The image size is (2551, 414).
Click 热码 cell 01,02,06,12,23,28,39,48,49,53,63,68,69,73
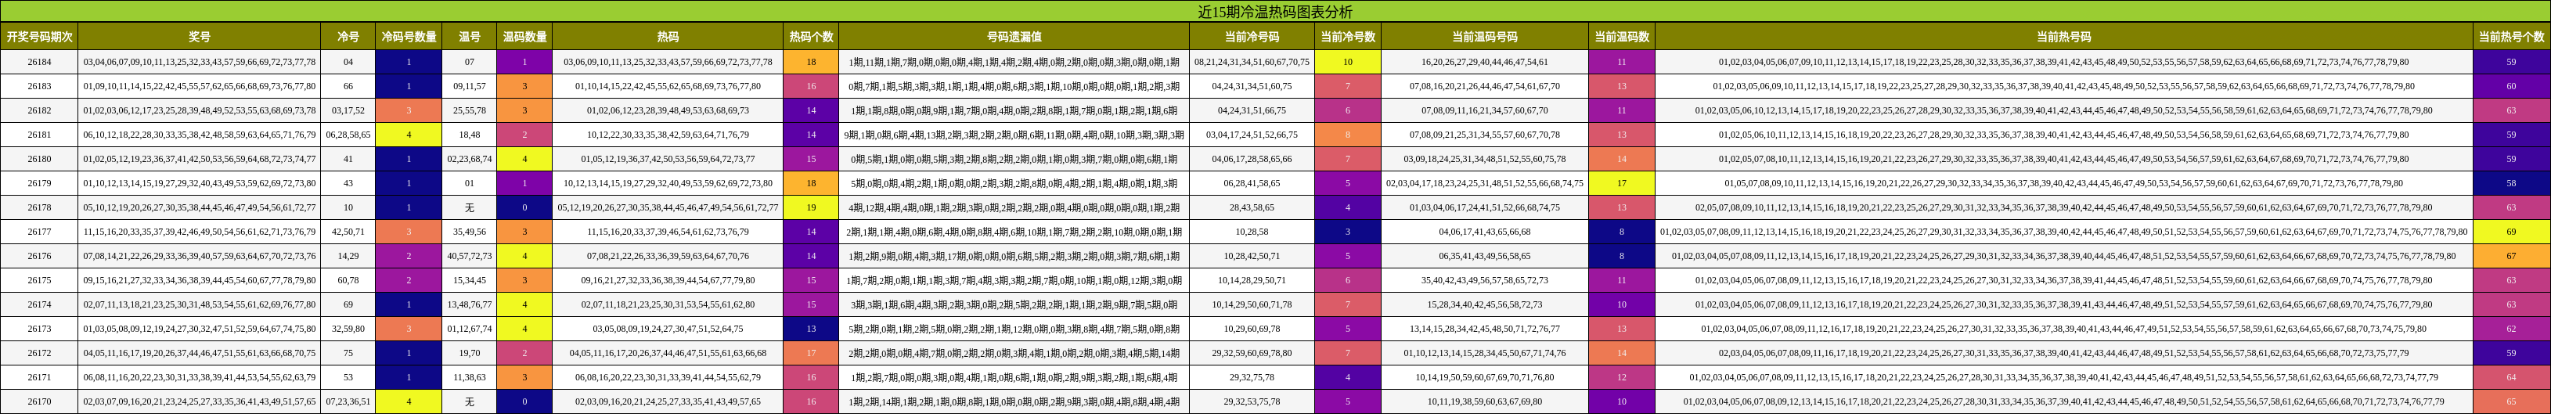click(x=668, y=110)
